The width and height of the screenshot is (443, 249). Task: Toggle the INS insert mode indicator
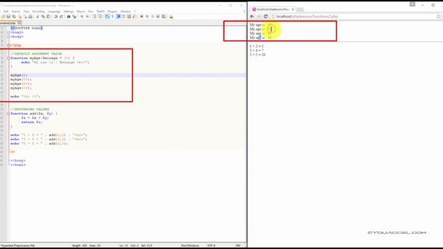[238, 246]
